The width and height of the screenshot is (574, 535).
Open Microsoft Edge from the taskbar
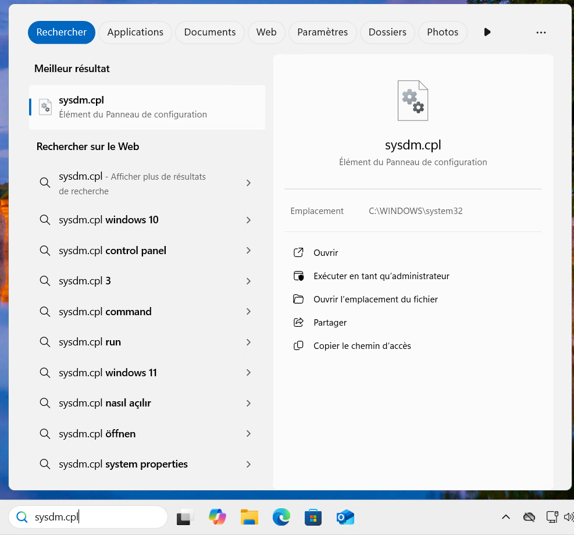[x=281, y=517]
